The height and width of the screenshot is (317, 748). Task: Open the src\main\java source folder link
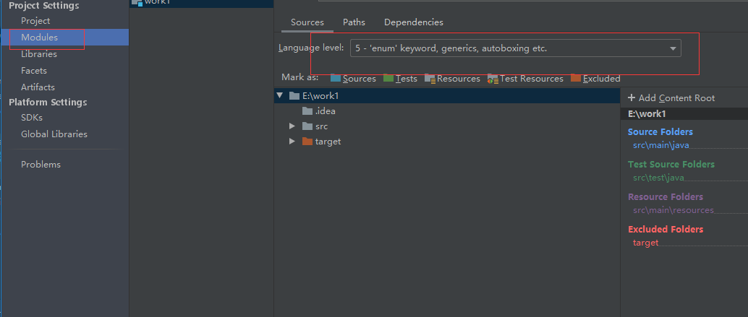(x=660, y=145)
